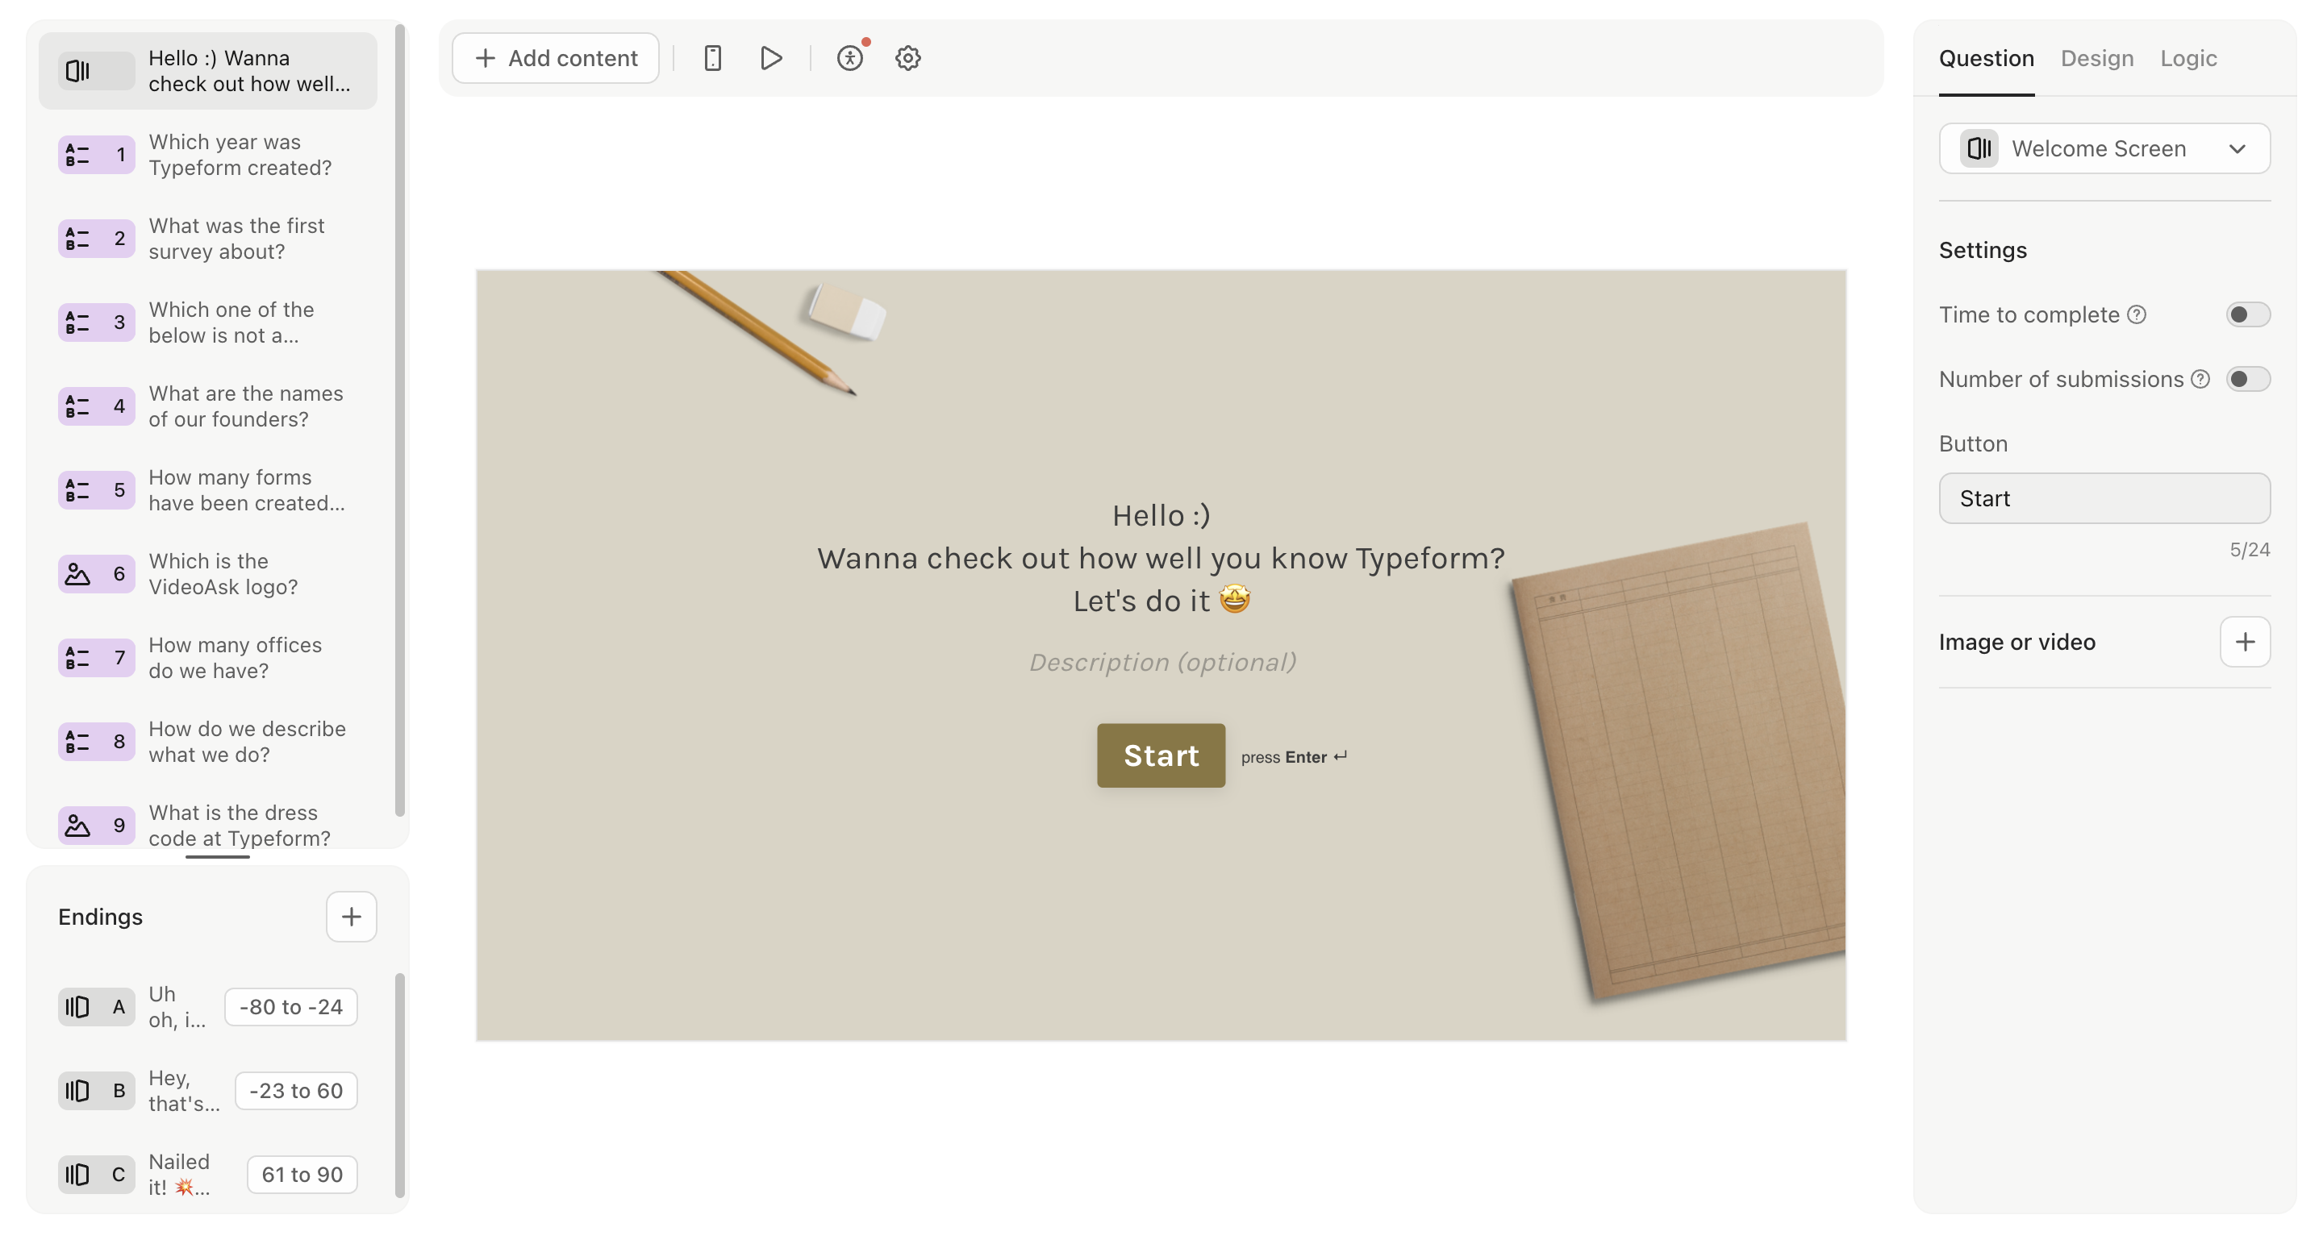The height and width of the screenshot is (1240, 2323).
Task: Click score range -80 to -24
Action: (291, 1008)
